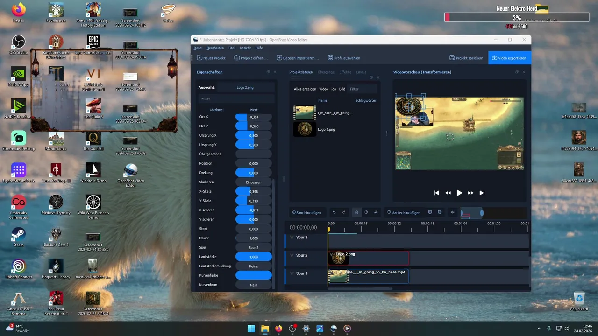
Task: Switch to the Effekte tab
Action: point(346,72)
